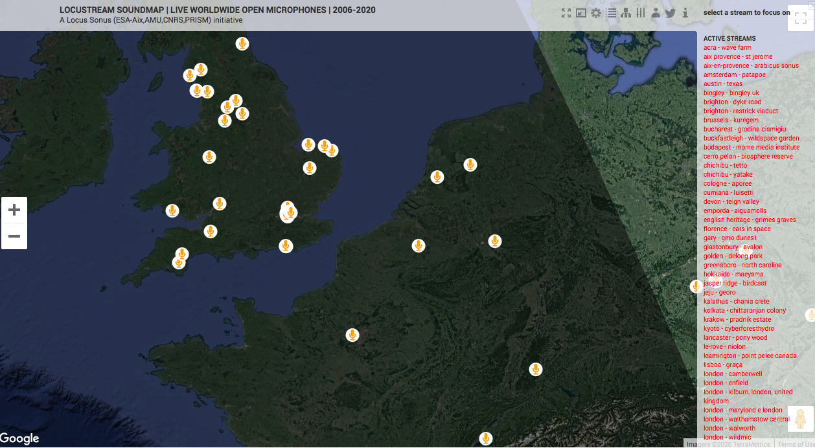Select 'brussels - kuregem' stream
815x448 pixels.
coord(731,120)
